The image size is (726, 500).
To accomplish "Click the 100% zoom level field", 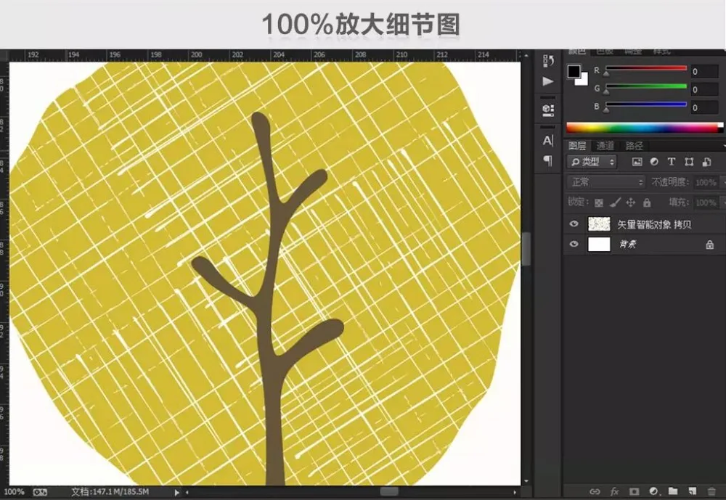I will coord(14,492).
